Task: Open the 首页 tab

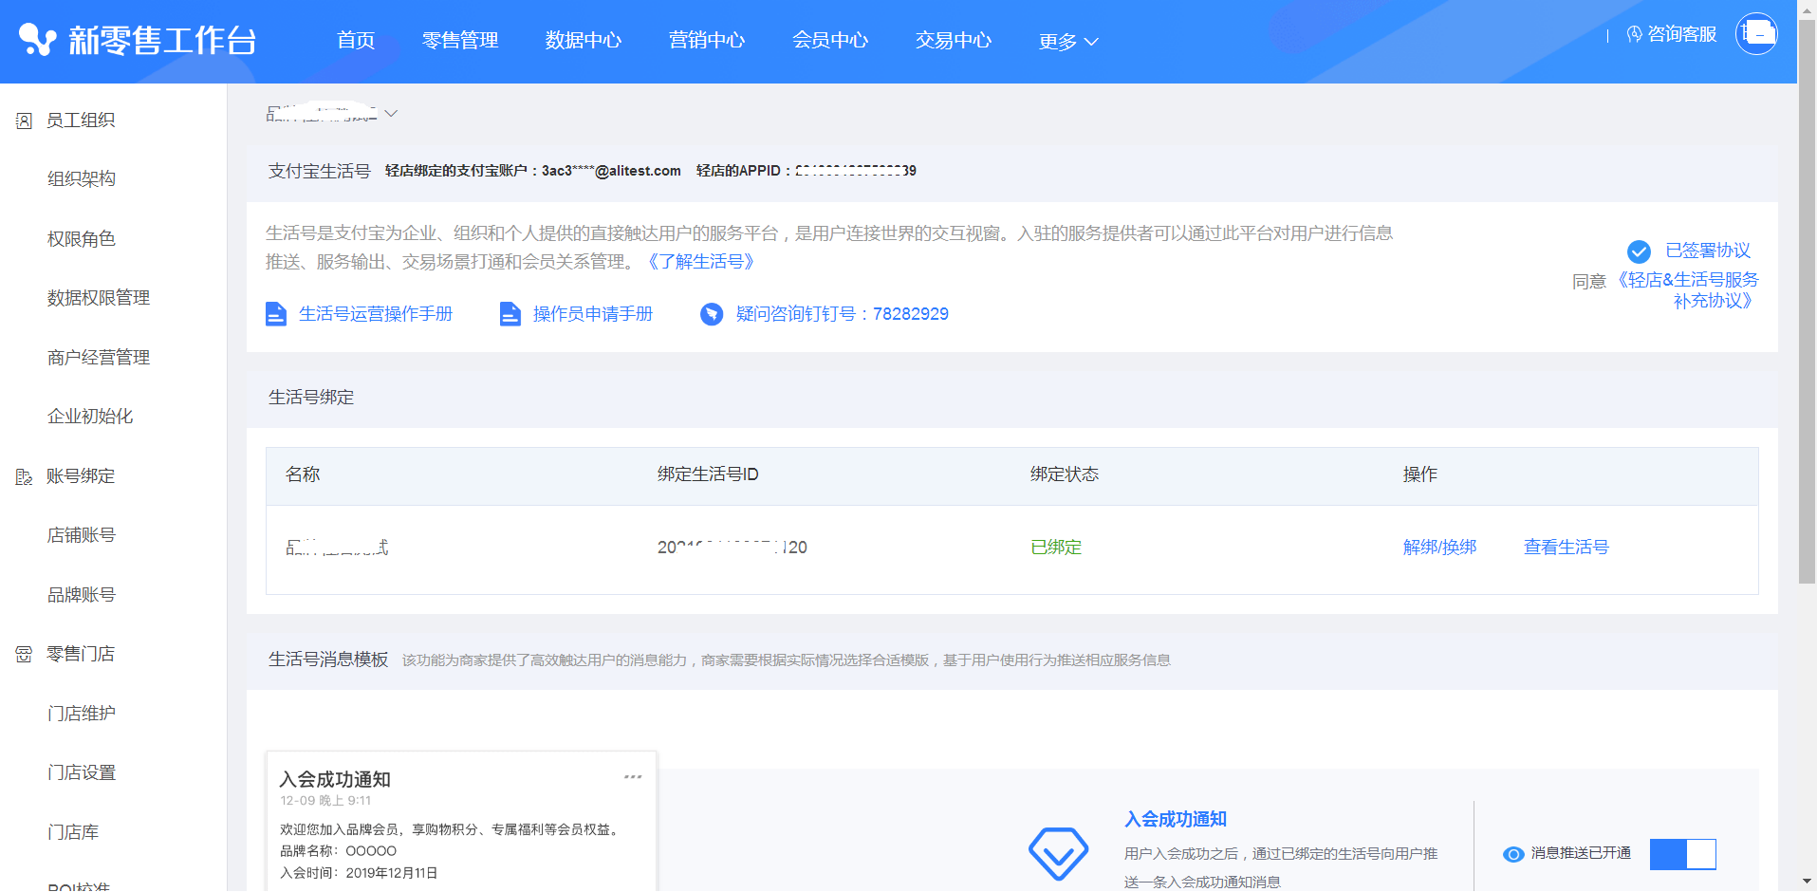Action: 356,40
